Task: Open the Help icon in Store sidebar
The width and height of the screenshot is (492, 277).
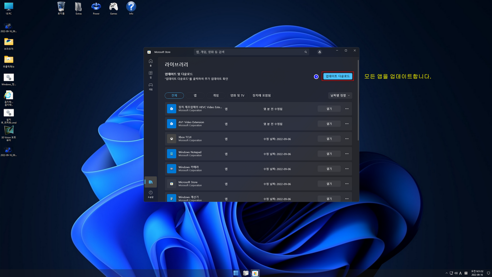Action: tap(150, 194)
